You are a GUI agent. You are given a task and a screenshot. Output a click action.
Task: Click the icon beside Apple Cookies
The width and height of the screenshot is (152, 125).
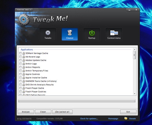click(x=23, y=74)
